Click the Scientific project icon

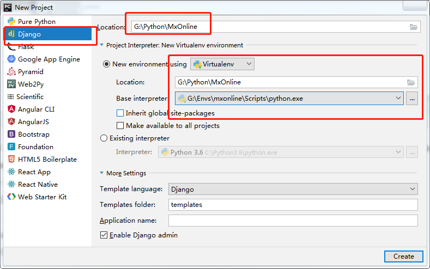(10, 96)
